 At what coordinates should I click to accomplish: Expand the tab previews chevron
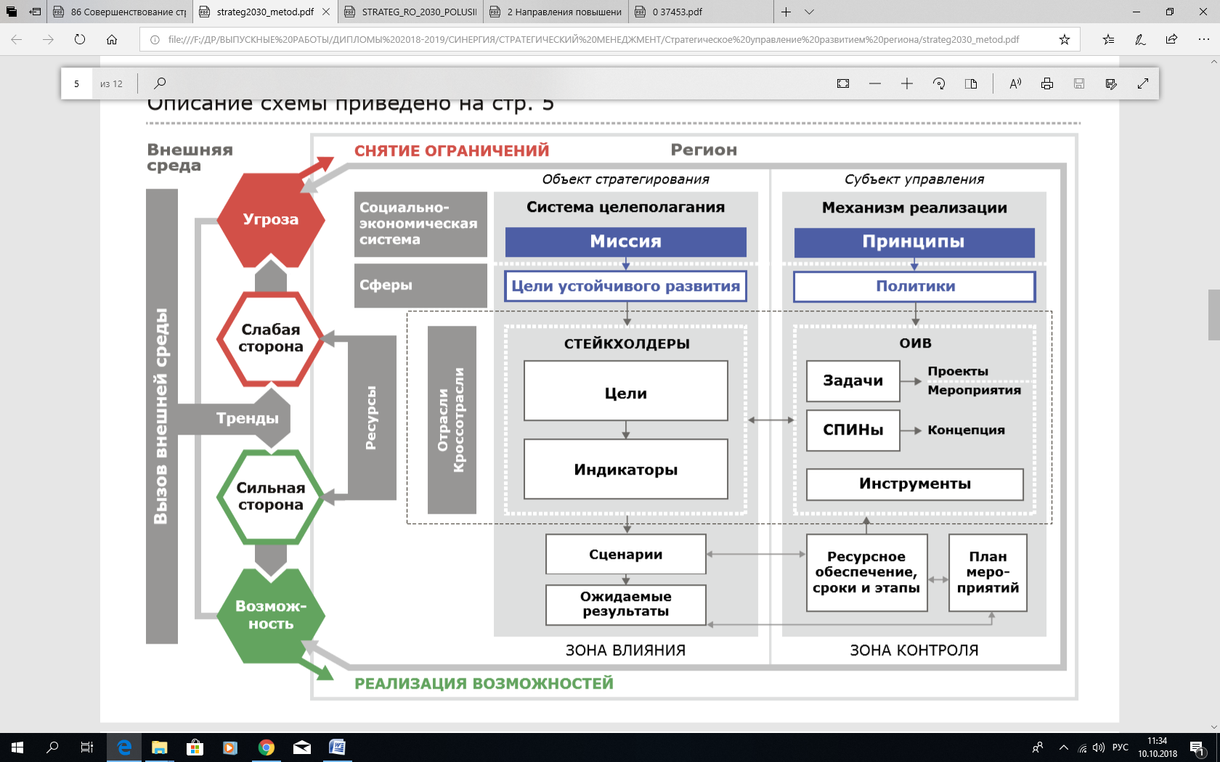(x=810, y=12)
